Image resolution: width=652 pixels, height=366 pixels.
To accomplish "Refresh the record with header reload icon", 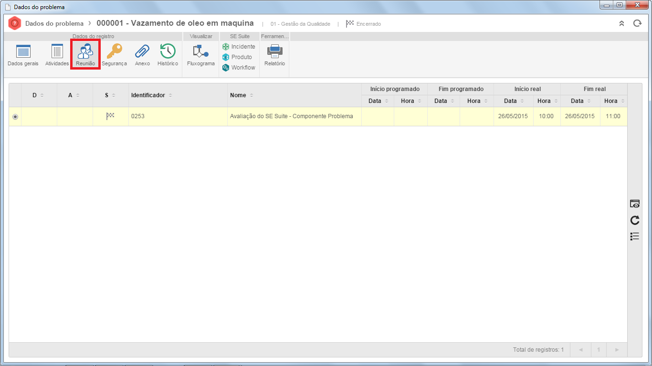I will 637,23.
